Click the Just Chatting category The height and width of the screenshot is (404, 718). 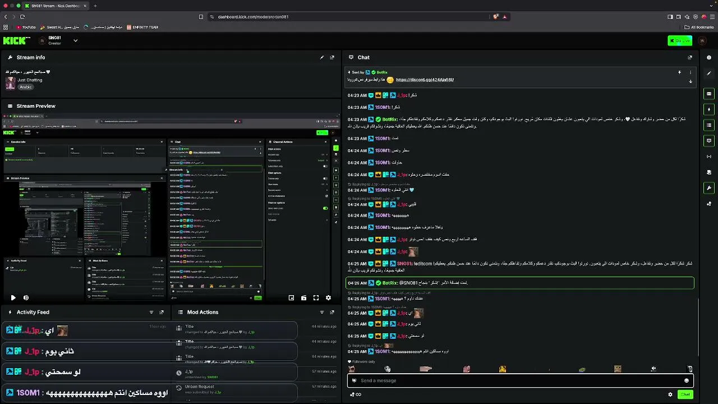30,80
